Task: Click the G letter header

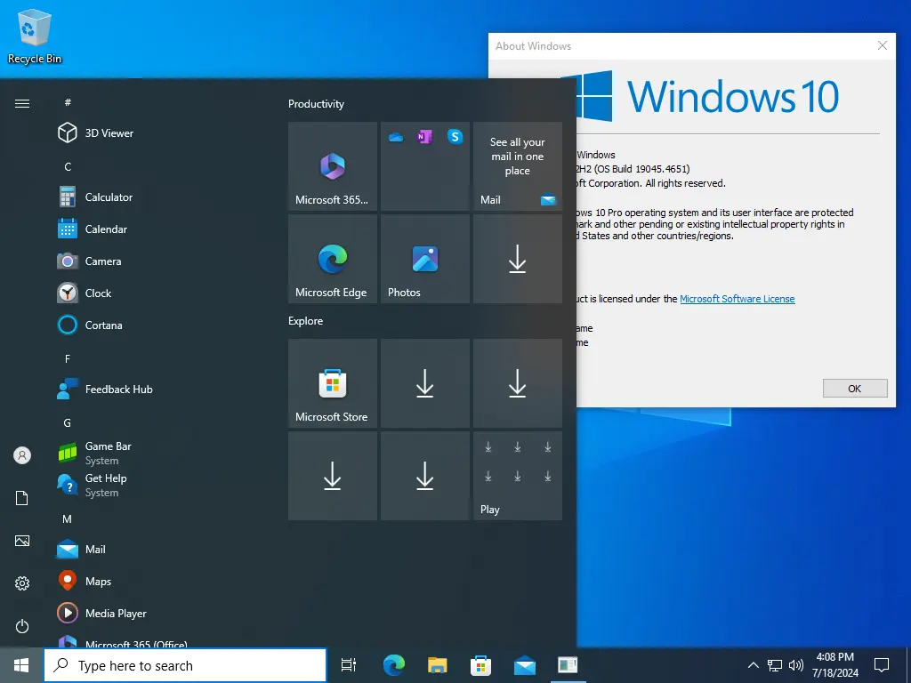Action: (x=68, y=422)
